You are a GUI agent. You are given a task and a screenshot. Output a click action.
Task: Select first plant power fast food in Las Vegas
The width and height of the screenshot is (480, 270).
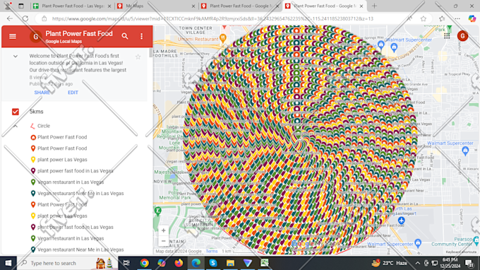tap(75, 171)
